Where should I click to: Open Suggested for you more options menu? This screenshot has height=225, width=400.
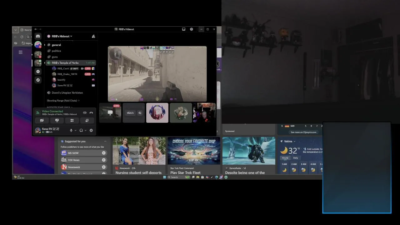(x=105, y=141)
